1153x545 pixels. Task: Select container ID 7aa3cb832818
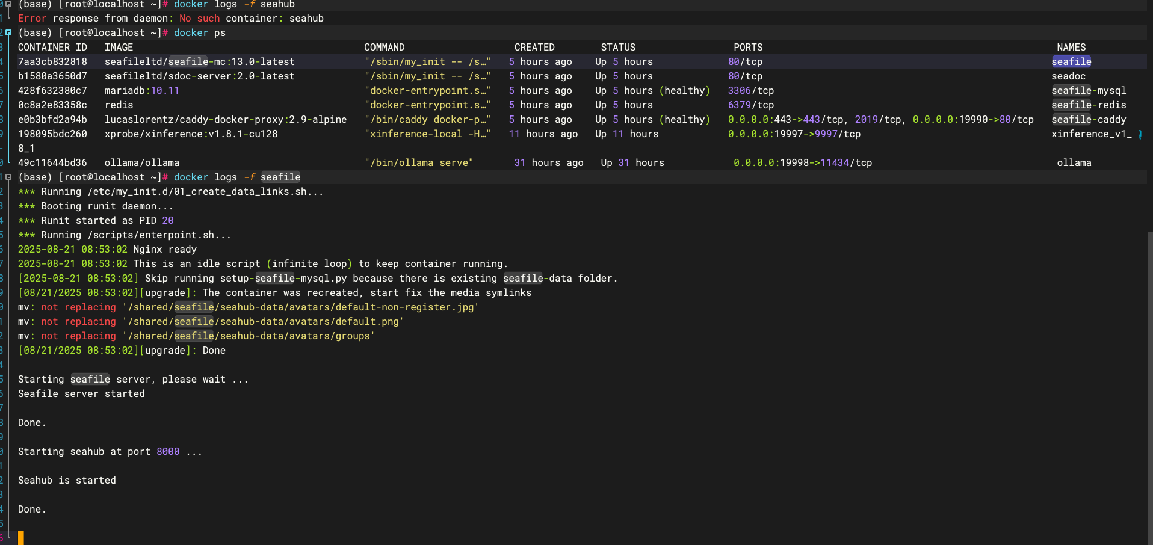tap(52, 61)
